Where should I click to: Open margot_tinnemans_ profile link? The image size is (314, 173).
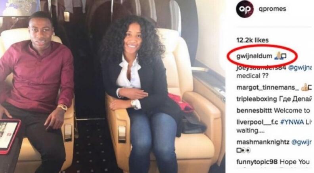268,88
